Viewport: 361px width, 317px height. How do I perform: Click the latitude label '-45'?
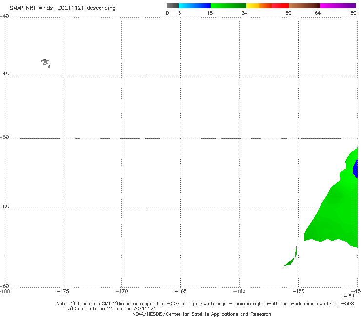4,74
